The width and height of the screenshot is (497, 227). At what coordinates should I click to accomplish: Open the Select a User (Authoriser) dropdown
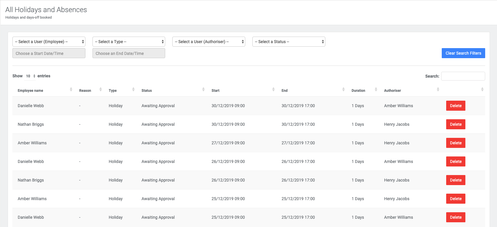click(209, 42)
